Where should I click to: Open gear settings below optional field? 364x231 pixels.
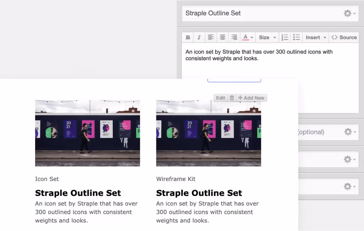click(349, 159)
